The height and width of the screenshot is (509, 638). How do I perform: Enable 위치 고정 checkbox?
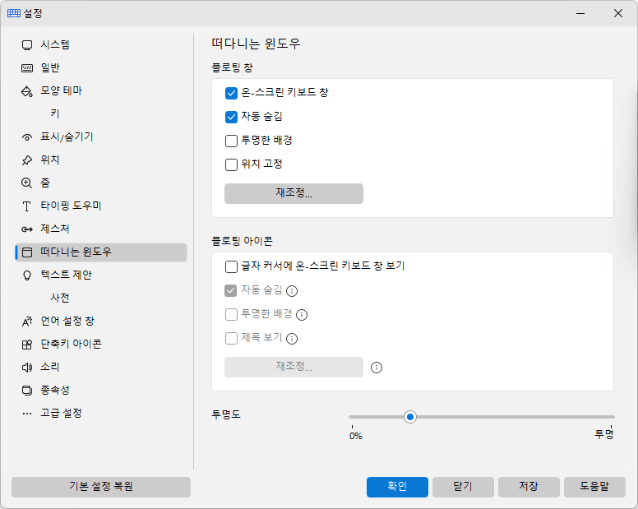coord(231,164)
